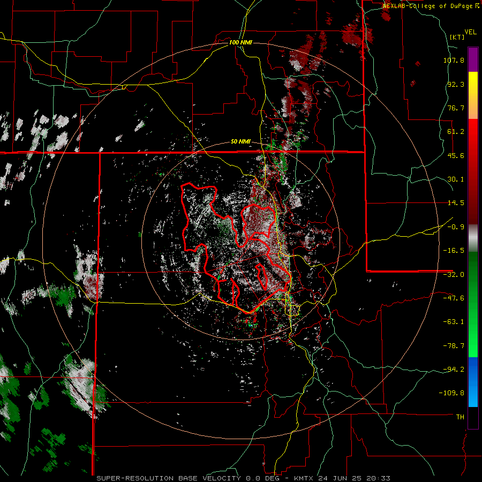Click the SUPER-RESOLUTION BASE VELOCITY caption text
This screenshot has width=482, height=482.
[169, 478]
